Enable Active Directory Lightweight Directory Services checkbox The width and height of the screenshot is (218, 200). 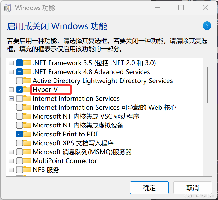tap(20, 81)
